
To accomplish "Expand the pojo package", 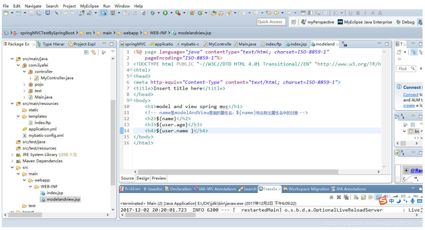I will pos(24,84).
